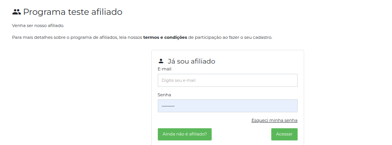
Task: Click the Venha ser nosso afiliado text
Action: (x=38, y=25)
